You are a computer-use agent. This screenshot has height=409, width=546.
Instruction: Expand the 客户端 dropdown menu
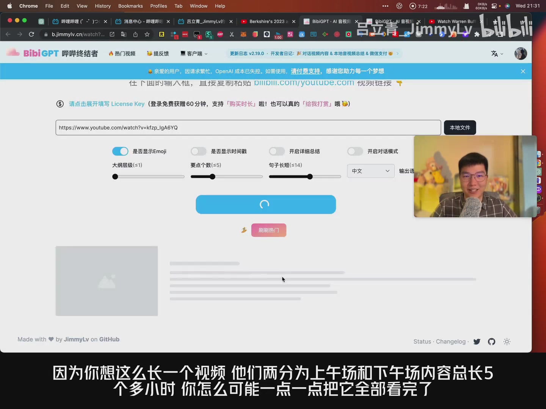[x=194, y=54]
